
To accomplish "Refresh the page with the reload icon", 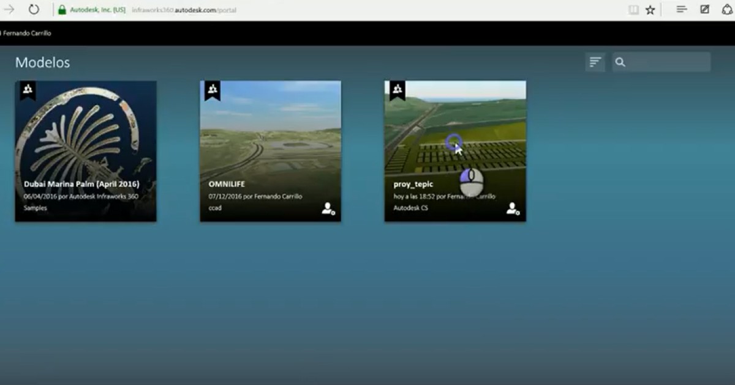I will tap(35, 9).
